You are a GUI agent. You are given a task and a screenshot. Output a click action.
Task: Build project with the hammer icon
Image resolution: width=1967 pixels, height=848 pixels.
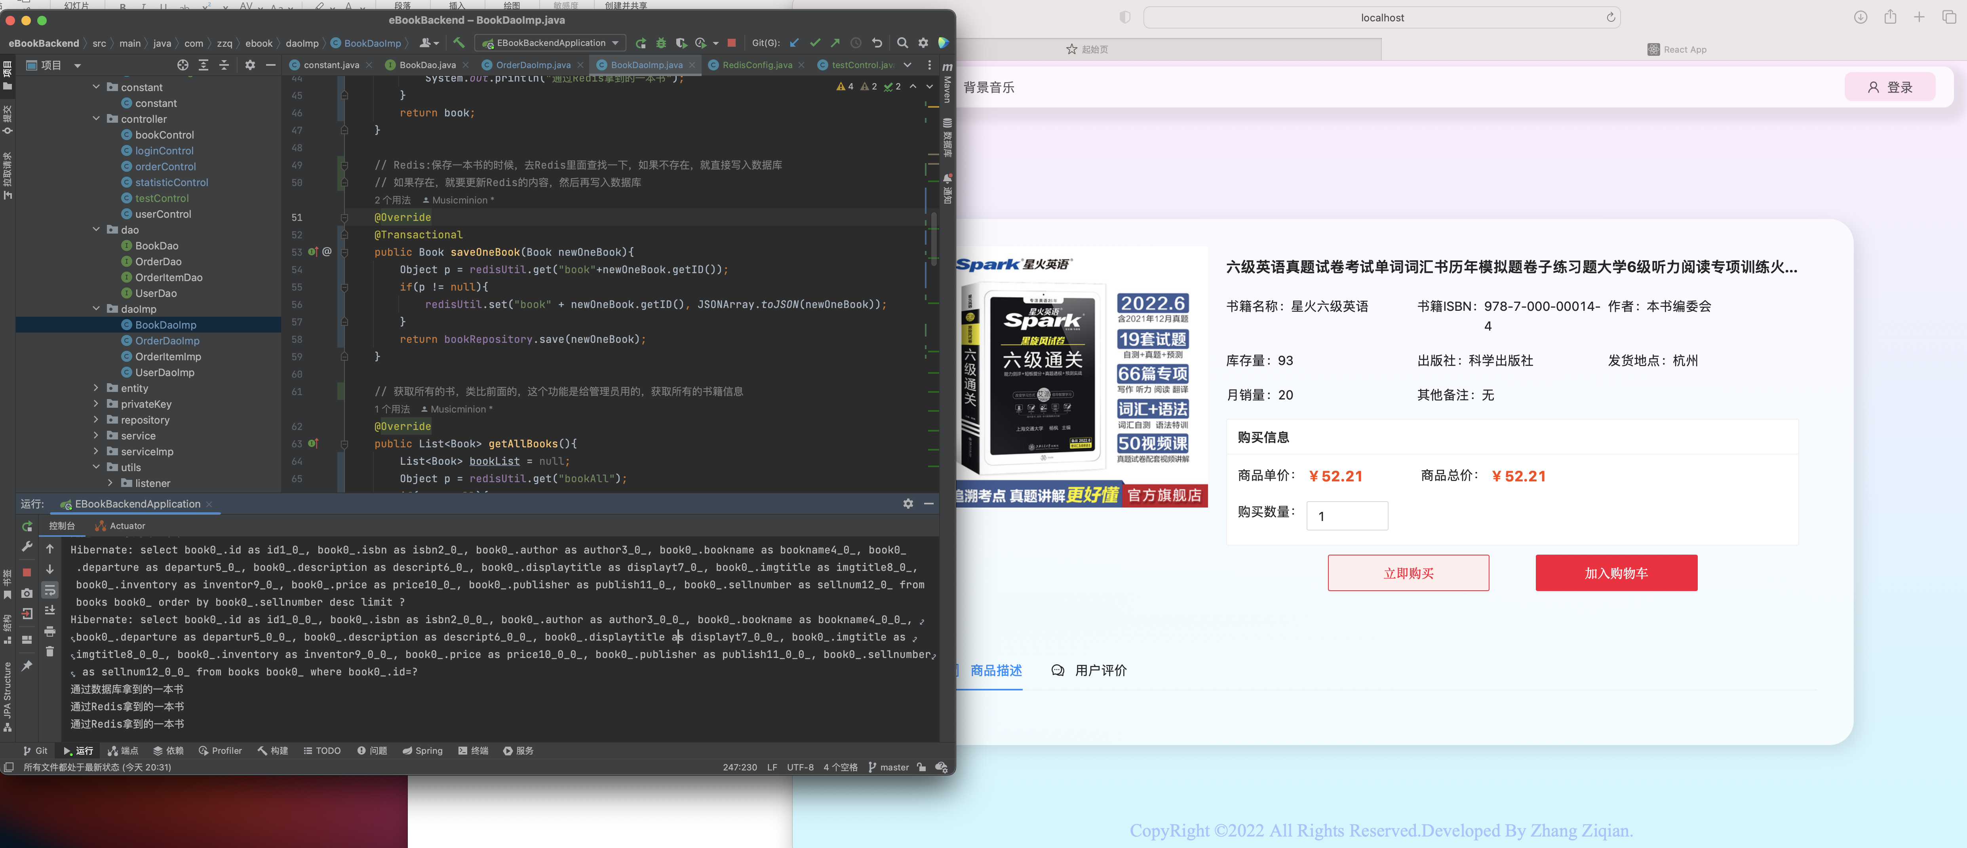tap(458, 43)
